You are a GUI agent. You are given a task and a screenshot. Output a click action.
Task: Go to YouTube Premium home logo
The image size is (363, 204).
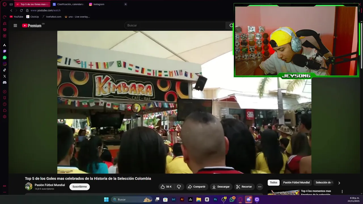pyautogui.click(x=32, y=25)
